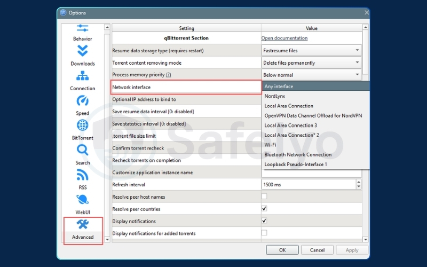Click Customize application instance name field
Image resolution: width=427 pixels, height=267 pixels.
click(x=312, y=172)
